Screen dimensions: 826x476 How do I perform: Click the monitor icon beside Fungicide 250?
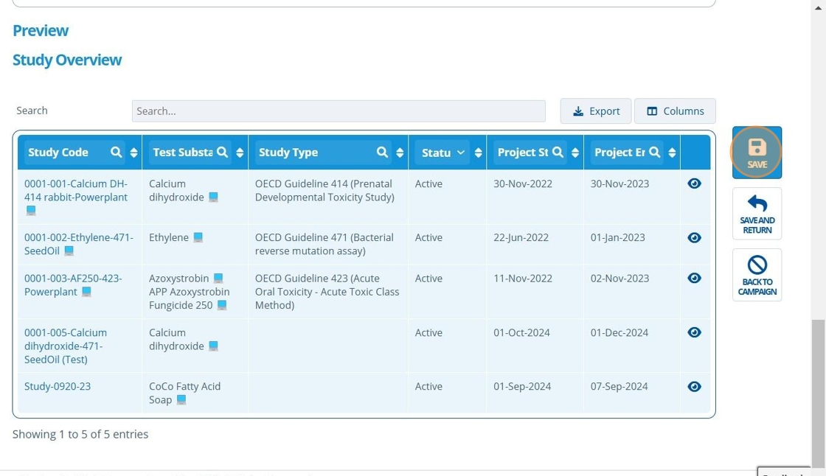(x=222, y=305)
